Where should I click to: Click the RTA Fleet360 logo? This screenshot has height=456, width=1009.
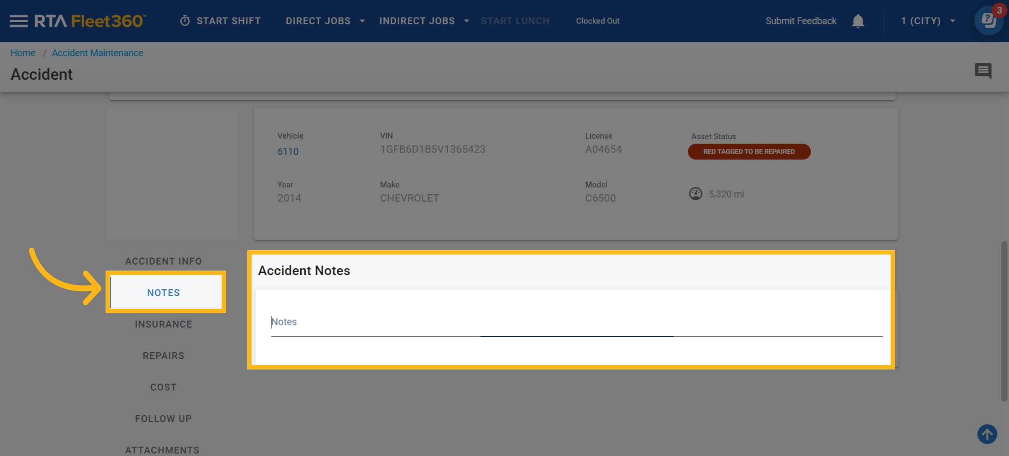(x=90, y=21)
